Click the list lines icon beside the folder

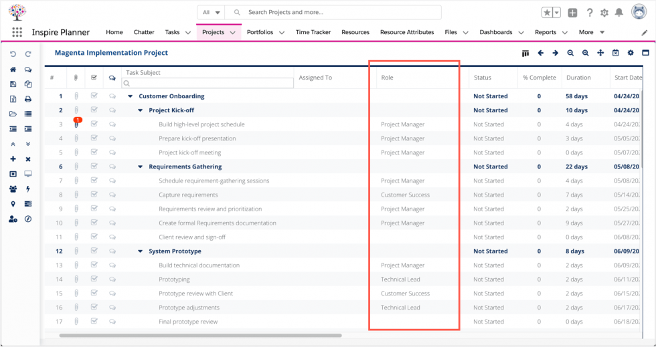pyautogui.click(x=28, y=114)
